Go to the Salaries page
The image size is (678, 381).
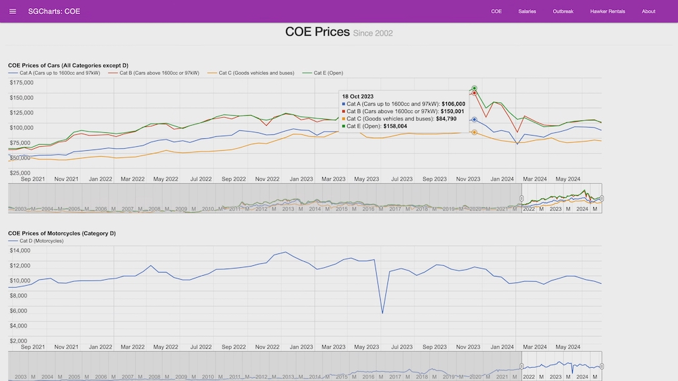click(527, 11)
